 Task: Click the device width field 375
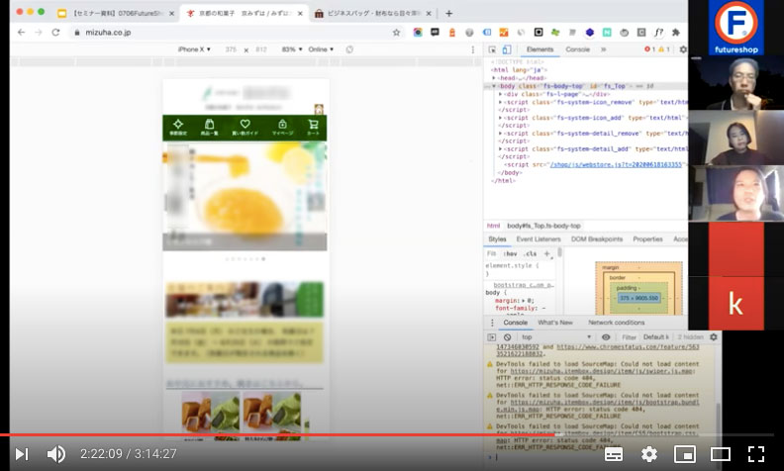[x=231, y=49]
